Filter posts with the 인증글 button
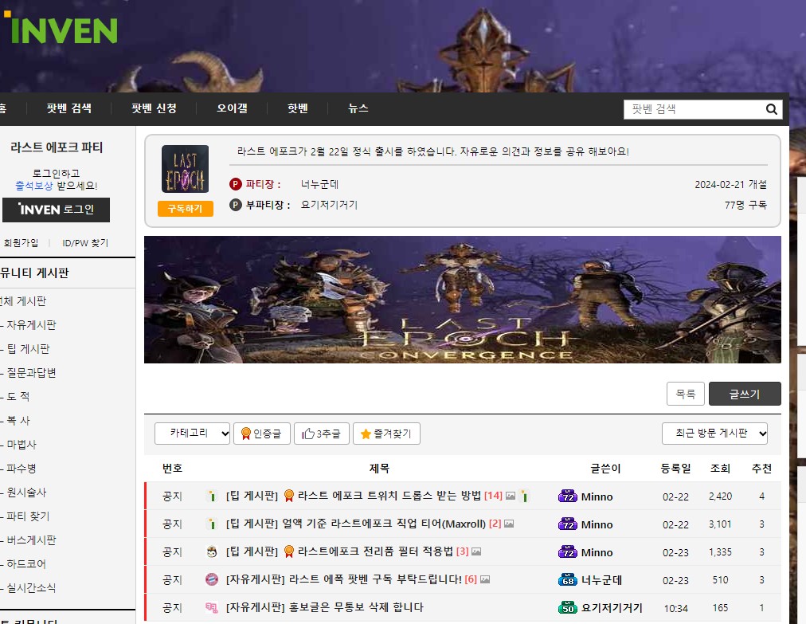806x624 pixels. [262, 434]
